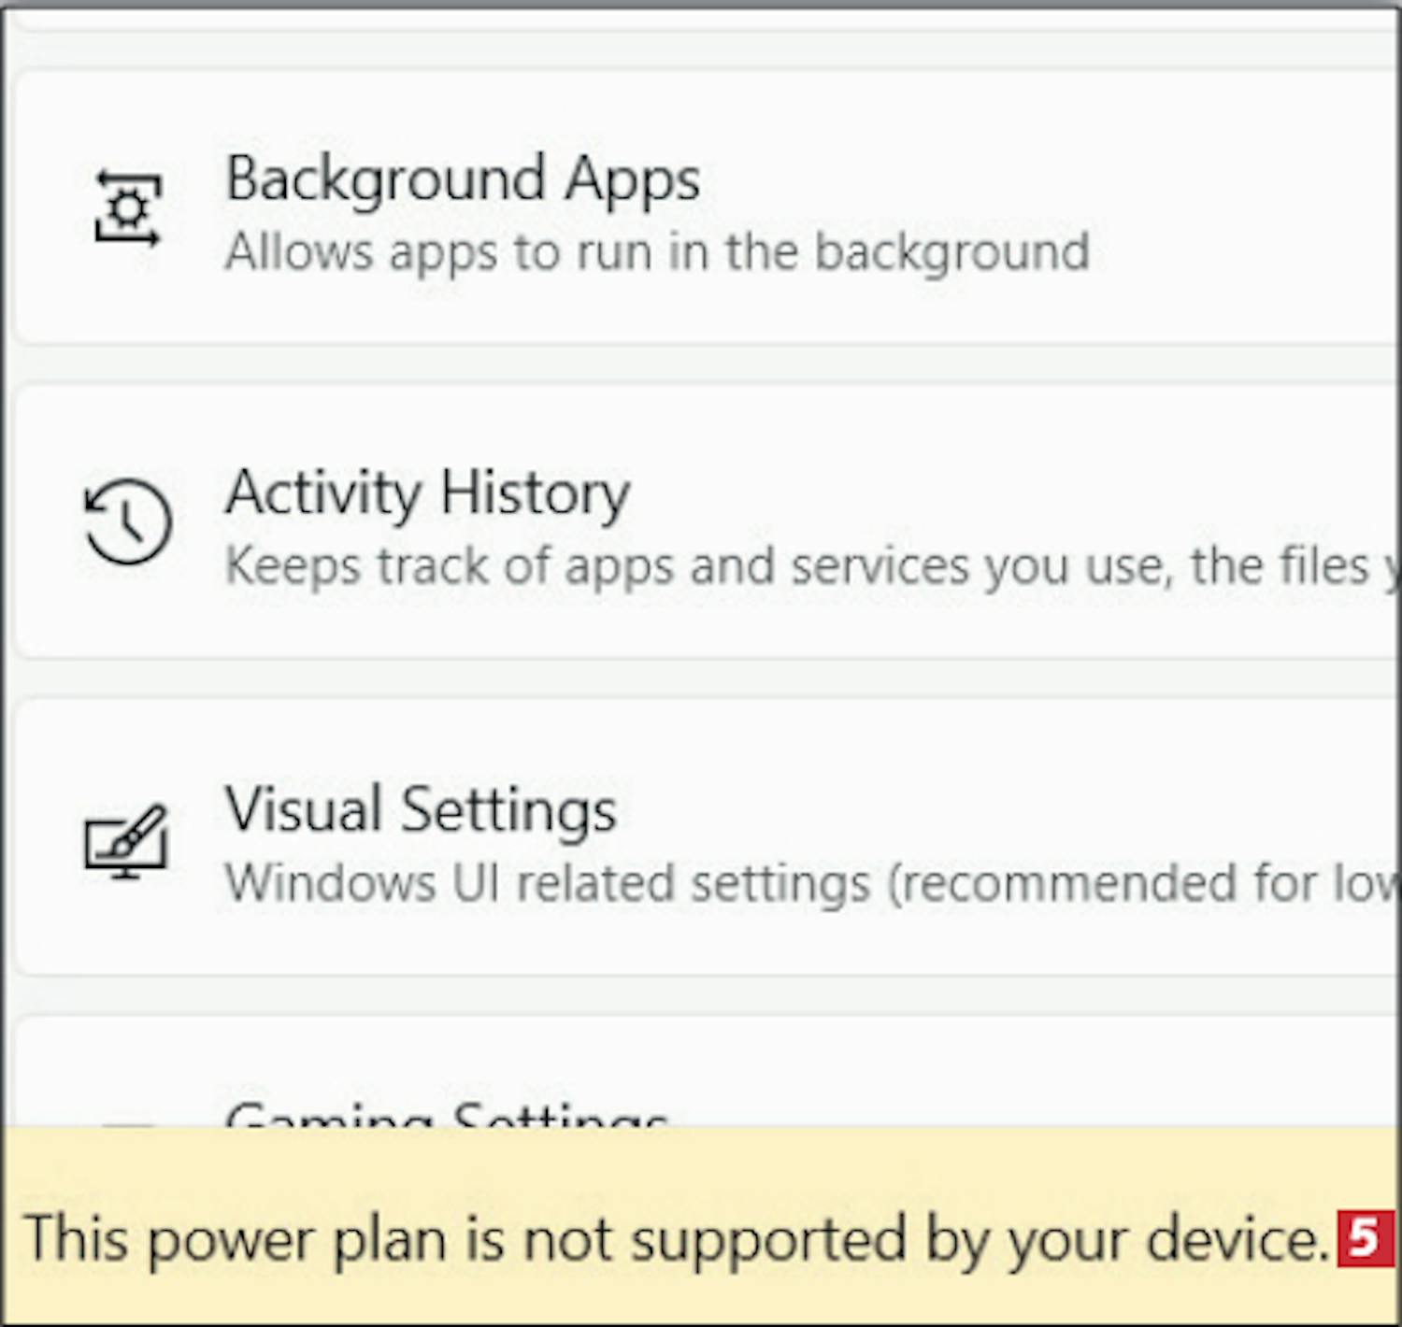Click the Activity History clock icon
Screen dimensions: 1402x1327
(x=128, y=521)
